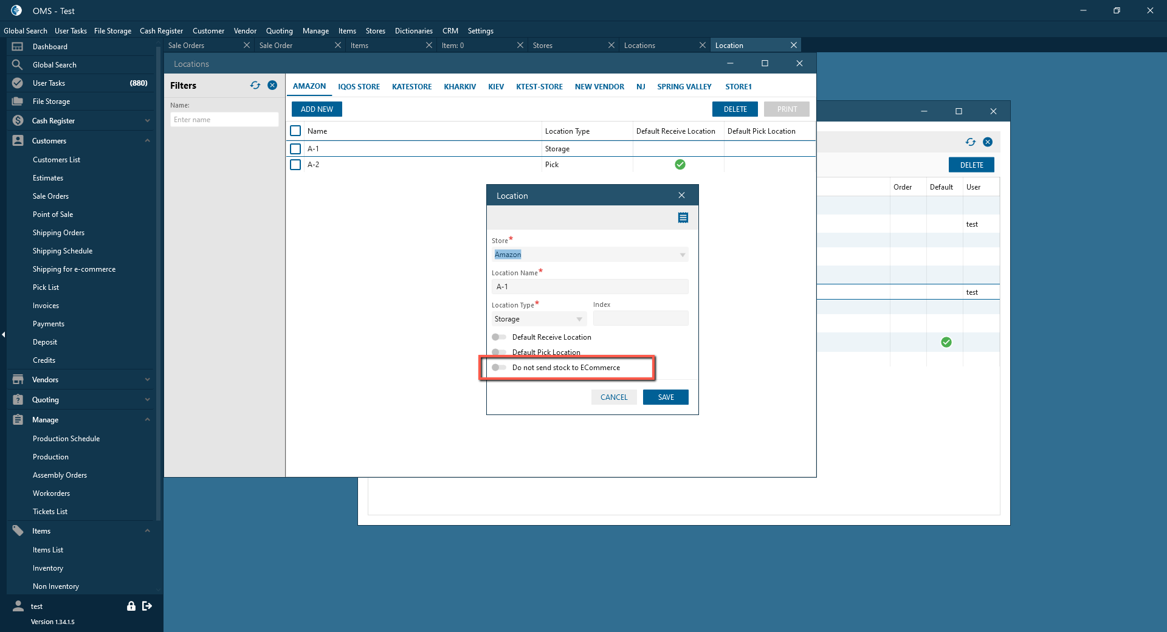Toggle Default Pick Location switch
This screenshot has height=632, width=1167.
[499, 352]
